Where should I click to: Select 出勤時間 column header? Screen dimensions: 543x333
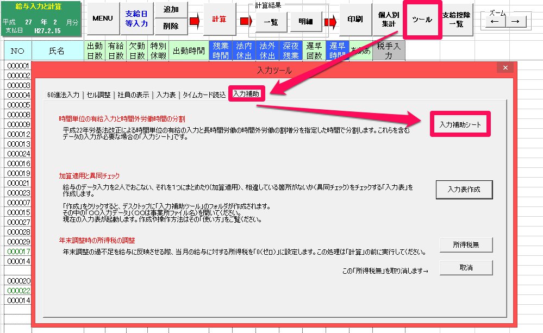pyautogui.click(x=189, y=51)
